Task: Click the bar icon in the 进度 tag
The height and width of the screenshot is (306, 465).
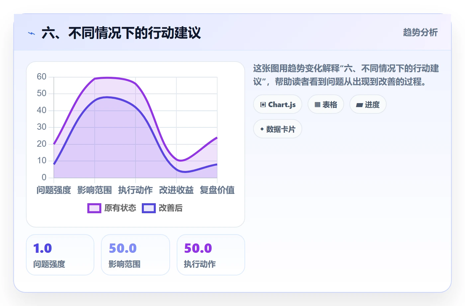Action: click(359, 105)
